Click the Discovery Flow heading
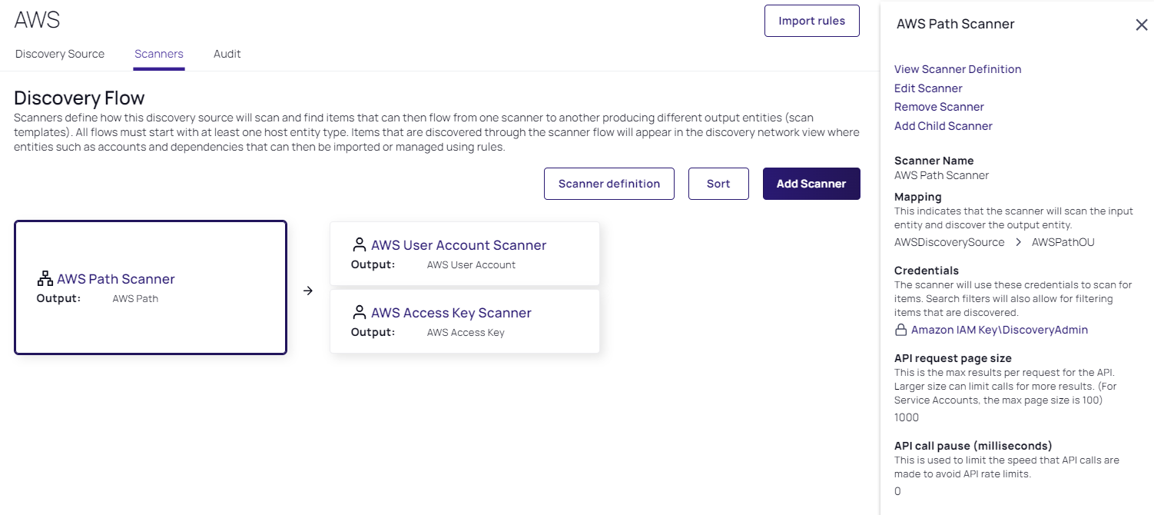The height and width of the screenshot is (515, 1154). 79,98
